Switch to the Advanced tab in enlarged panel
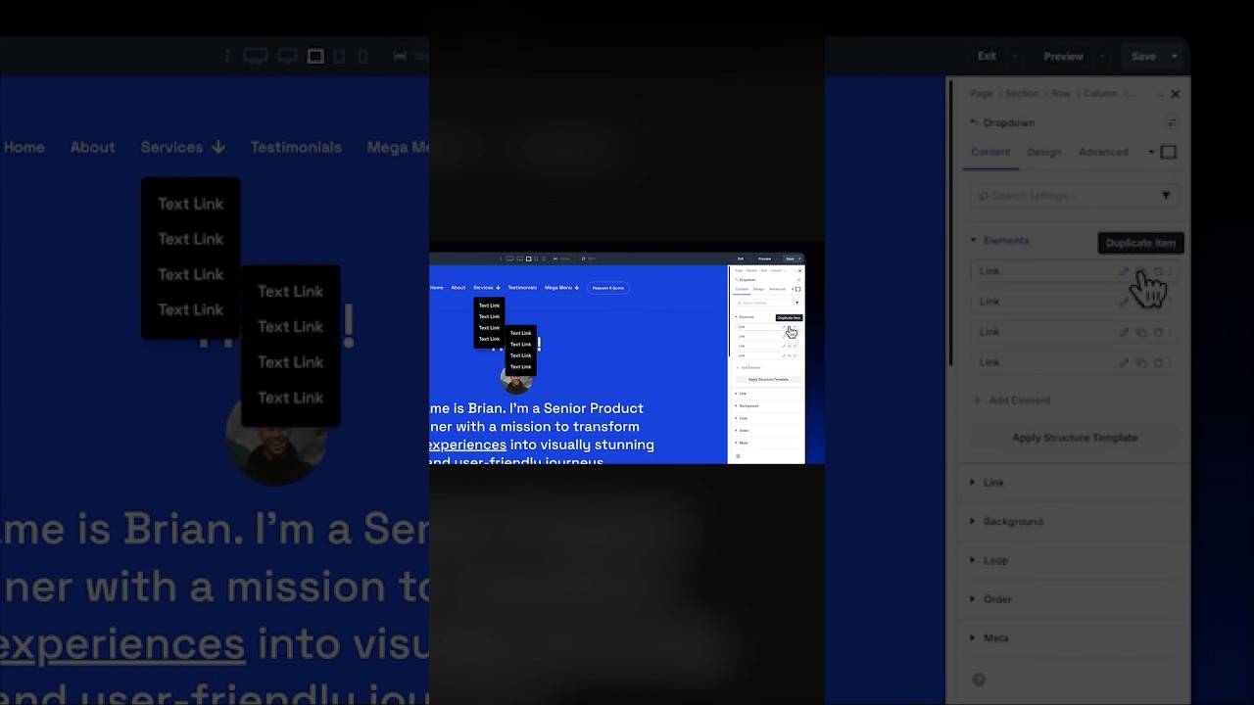Screen dimensions: 1254x705 pyautogui.click(x=1103, y=152)
